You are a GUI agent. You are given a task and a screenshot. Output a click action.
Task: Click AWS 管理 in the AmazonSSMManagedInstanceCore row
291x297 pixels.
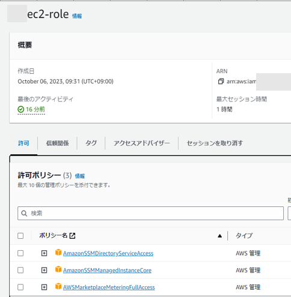[248, 271]
